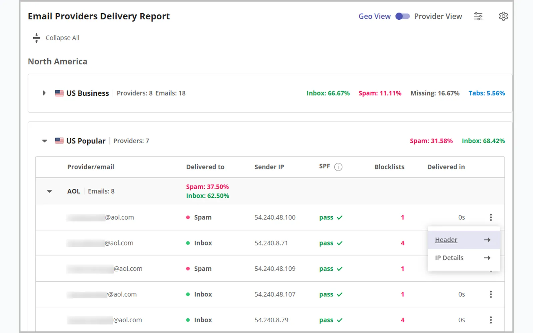This screenshot has height=333, width=533.
Task: Click US Business Spam: 11.11% stat
Action: point(380,93)
